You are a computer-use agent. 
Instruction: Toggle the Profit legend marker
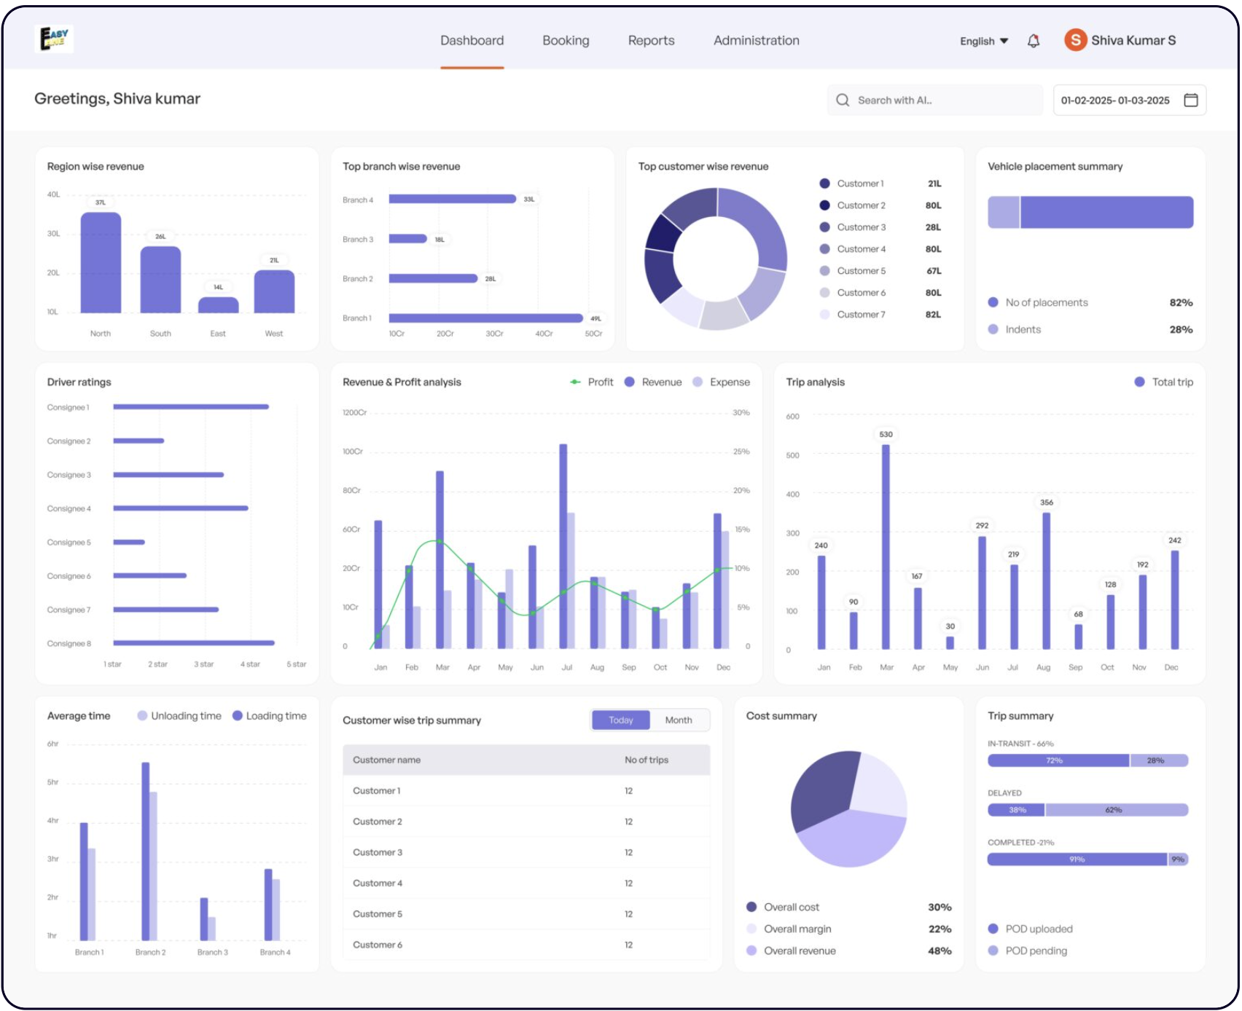point(575,382)
